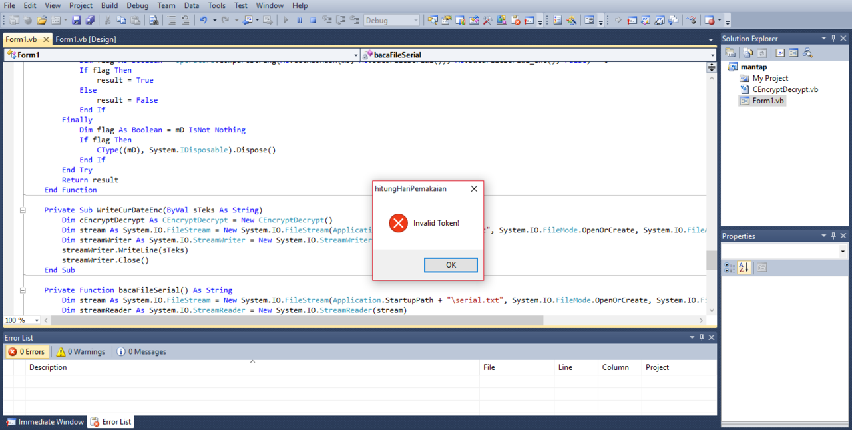Click the Copy toolbar icon
This screenshot has height=430, width=852.
(x=122, y=21)
